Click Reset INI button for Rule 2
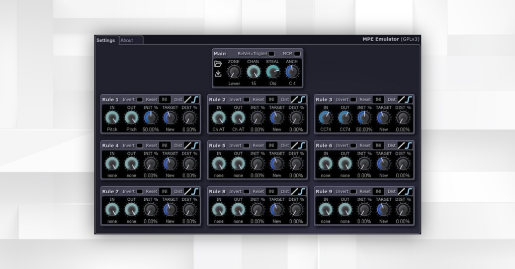 pos(271,99)
